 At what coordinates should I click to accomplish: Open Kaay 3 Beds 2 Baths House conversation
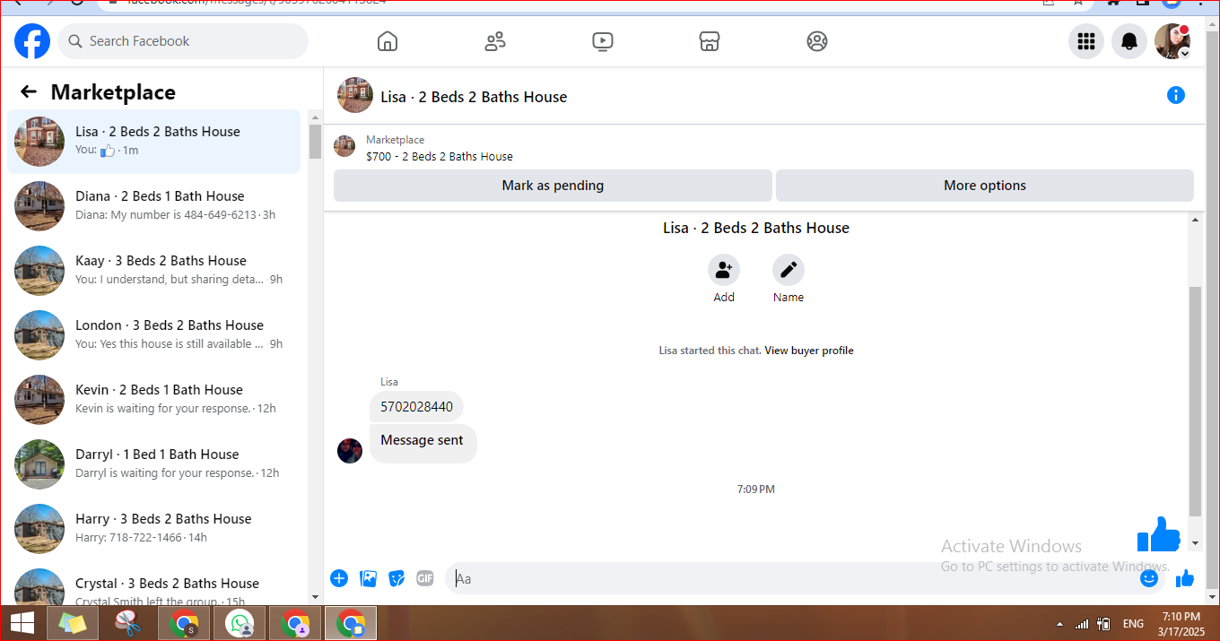pyautogui.click(x=154, y=271)
